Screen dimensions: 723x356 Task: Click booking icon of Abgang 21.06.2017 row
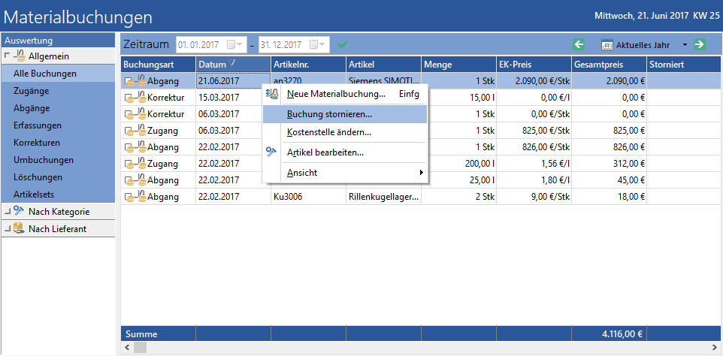point(135,81)
